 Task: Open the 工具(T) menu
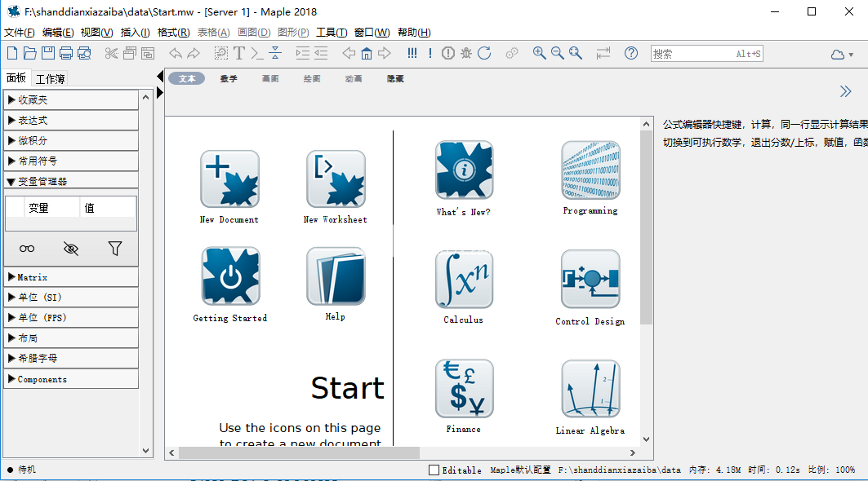pos(332,33)
